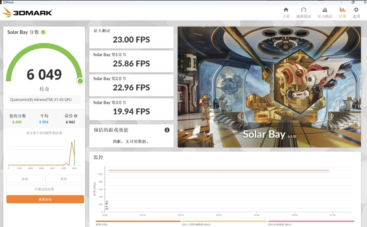Click the Solar Bay 第1章节 25.86 FPS card
Image resolution: width=367 pixels, height=227 pixels.
(x=131, y=61)
